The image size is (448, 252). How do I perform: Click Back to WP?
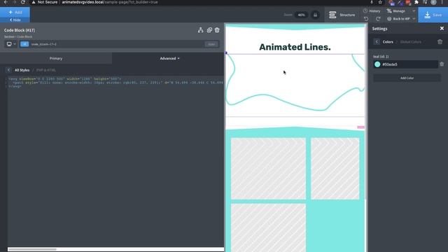(x=398, y=19)
